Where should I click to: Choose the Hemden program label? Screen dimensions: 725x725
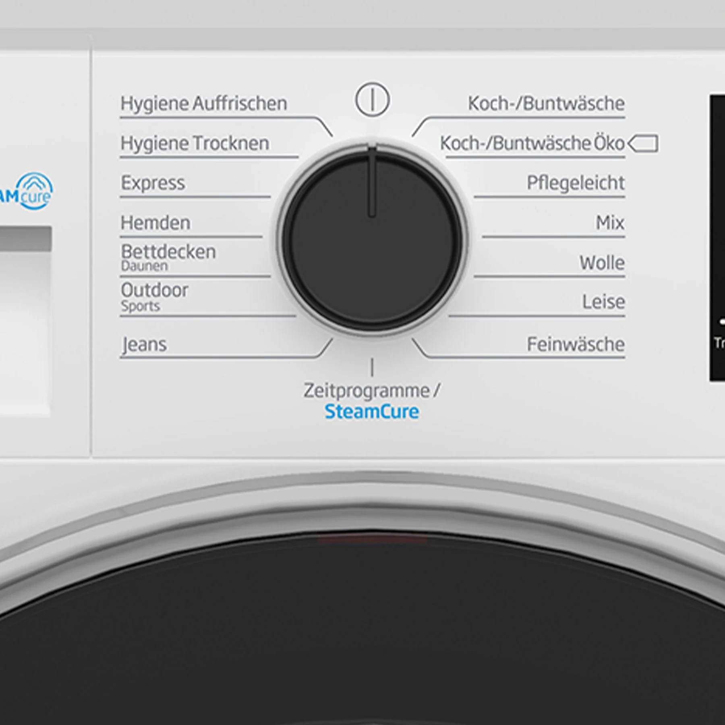point(155,223)
